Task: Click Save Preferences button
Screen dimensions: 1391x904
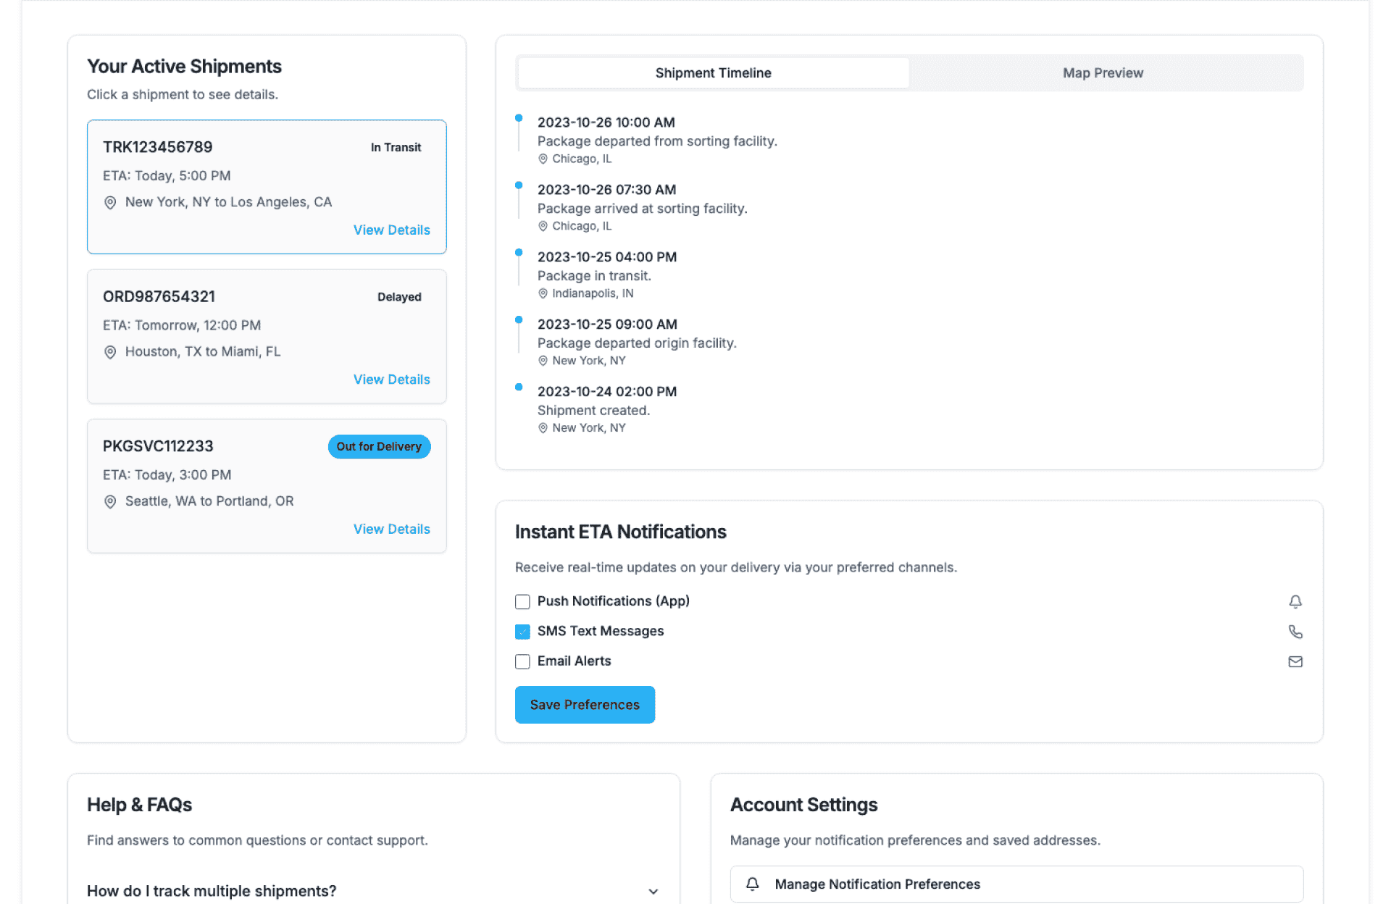Action: 585,705
